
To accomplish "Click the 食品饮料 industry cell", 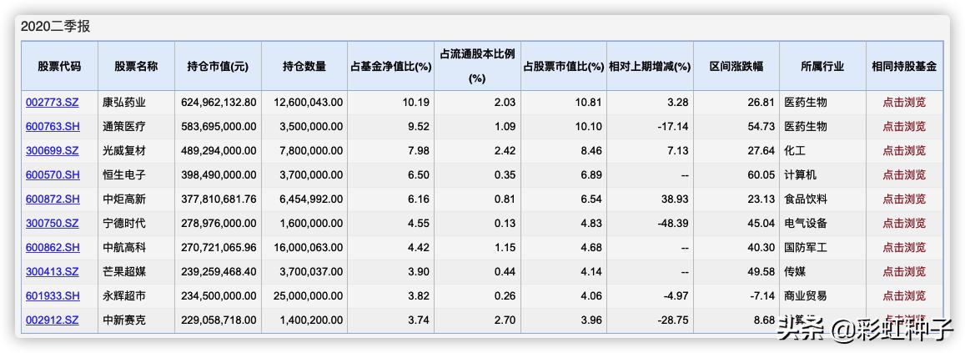I will pos(806,199).
